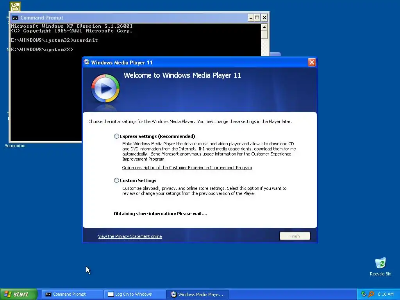Close the Windows Media Player 11 dialog
Viewport: 400px width, 300px height.
tap(312, 62)
